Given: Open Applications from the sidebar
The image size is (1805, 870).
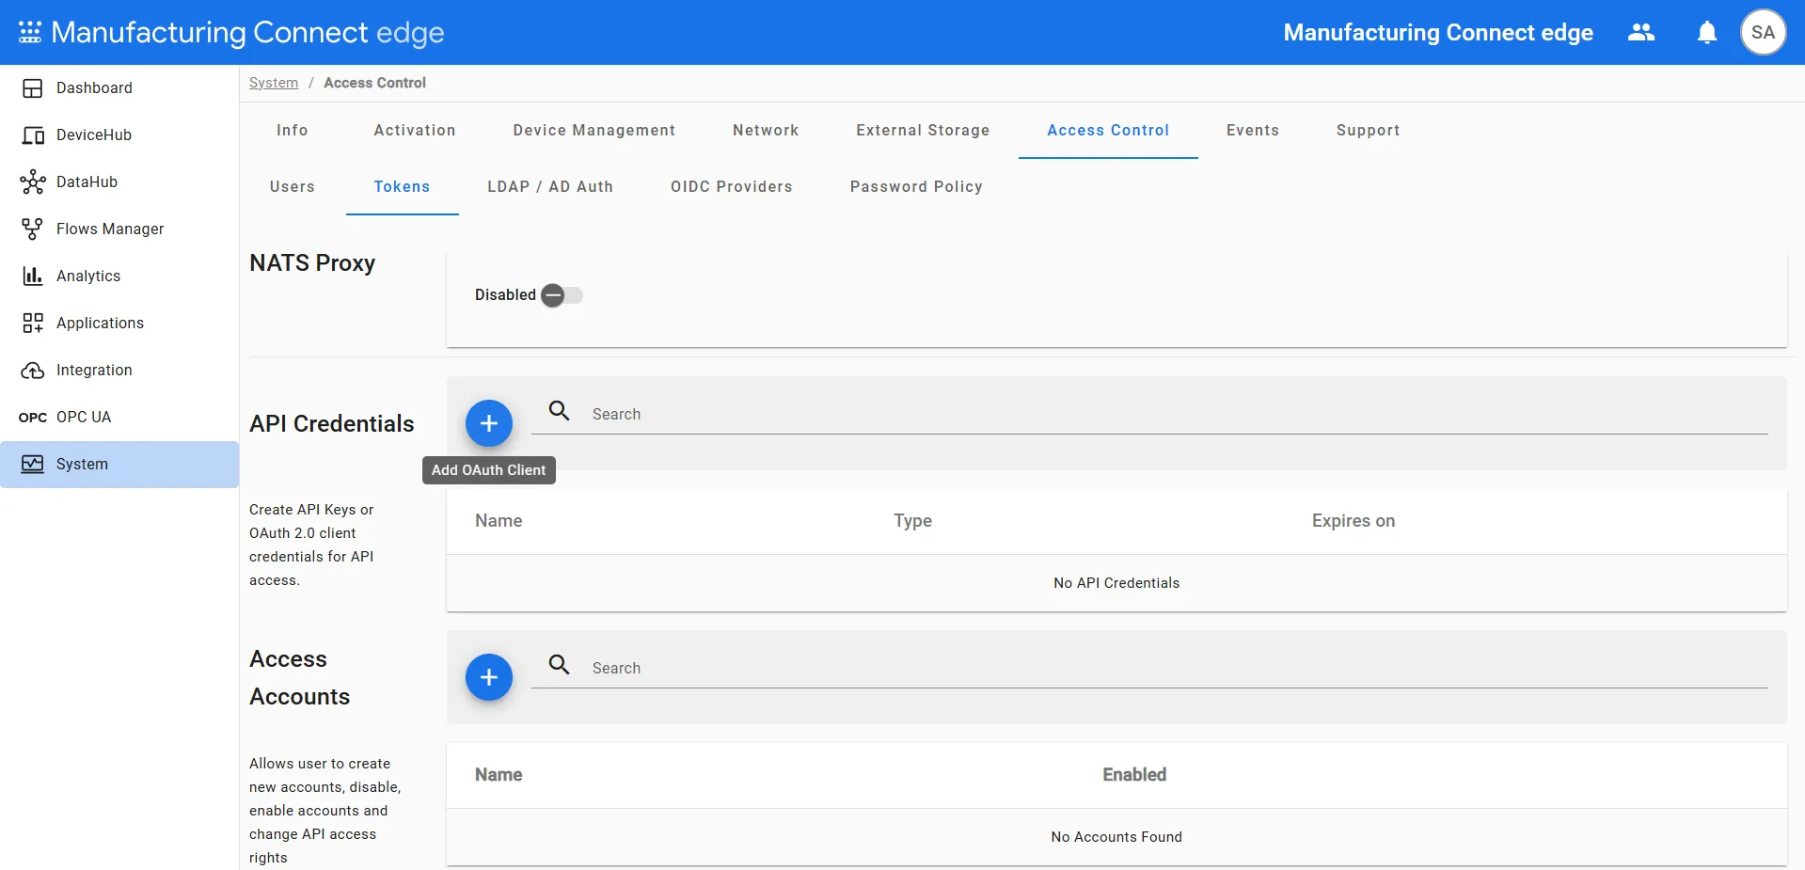Looking at the screenshot, I should (x=119, y=324).
